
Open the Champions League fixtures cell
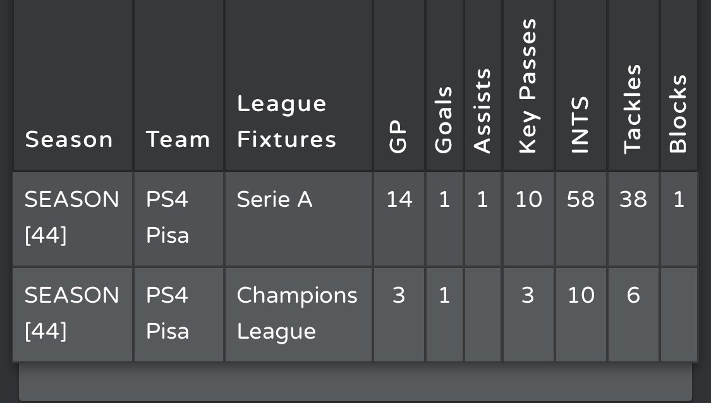[298, 315]
